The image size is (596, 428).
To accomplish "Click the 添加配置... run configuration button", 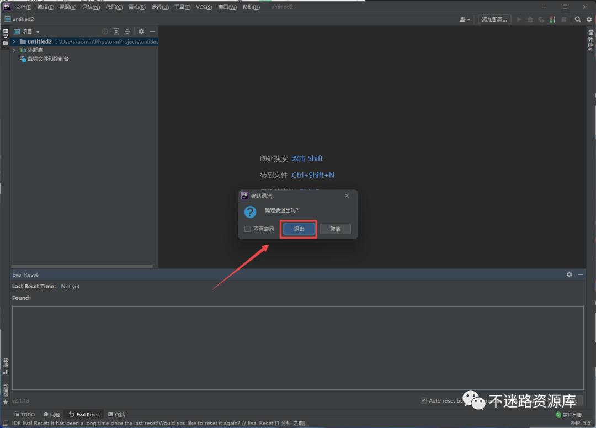I will pyautogui.click(x=494, y=19).
